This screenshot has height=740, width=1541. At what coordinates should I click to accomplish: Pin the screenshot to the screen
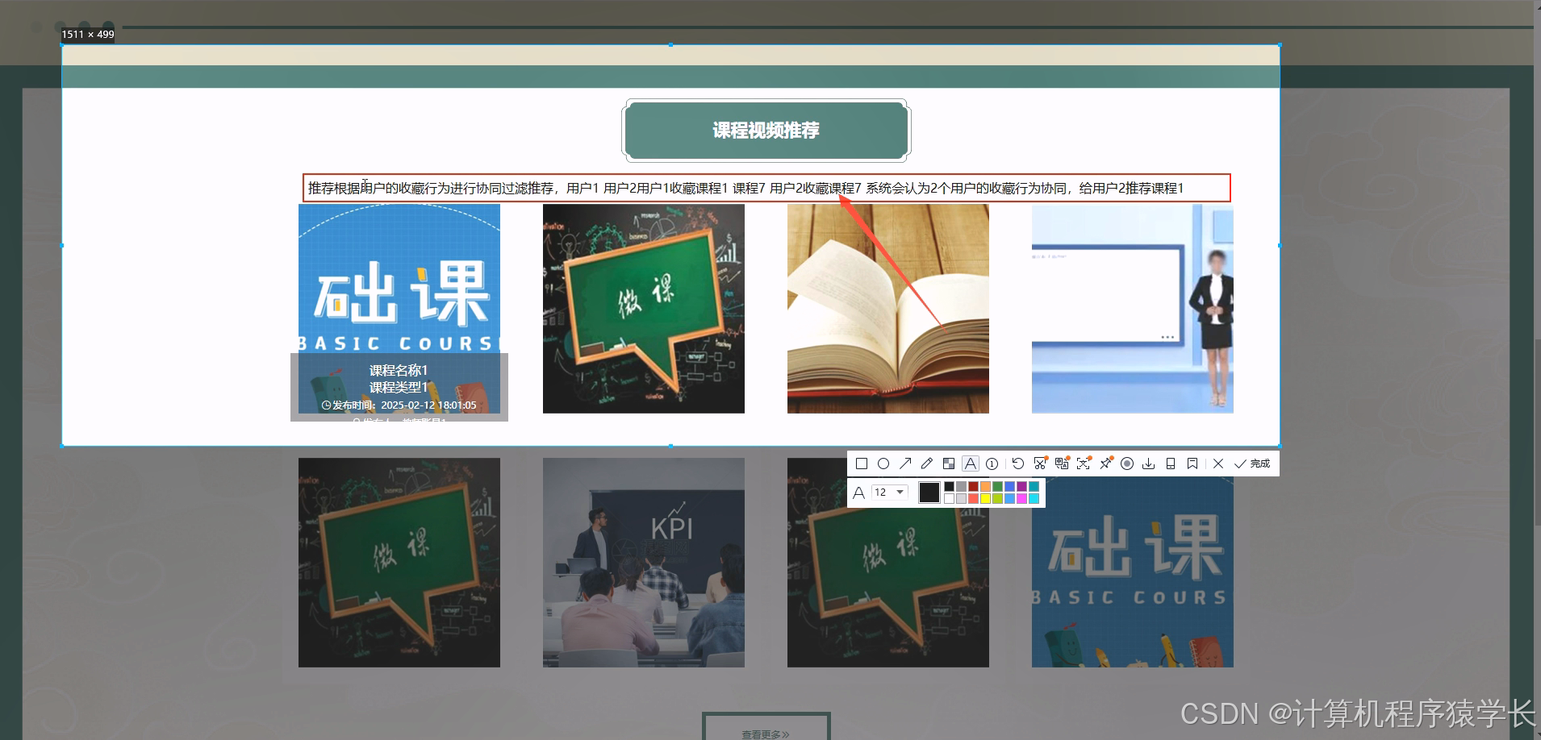click(1106, 464)
